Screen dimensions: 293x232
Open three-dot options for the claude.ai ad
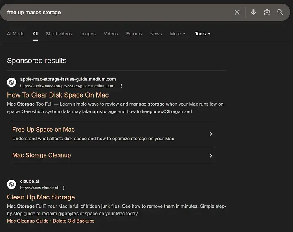[64, 188]
